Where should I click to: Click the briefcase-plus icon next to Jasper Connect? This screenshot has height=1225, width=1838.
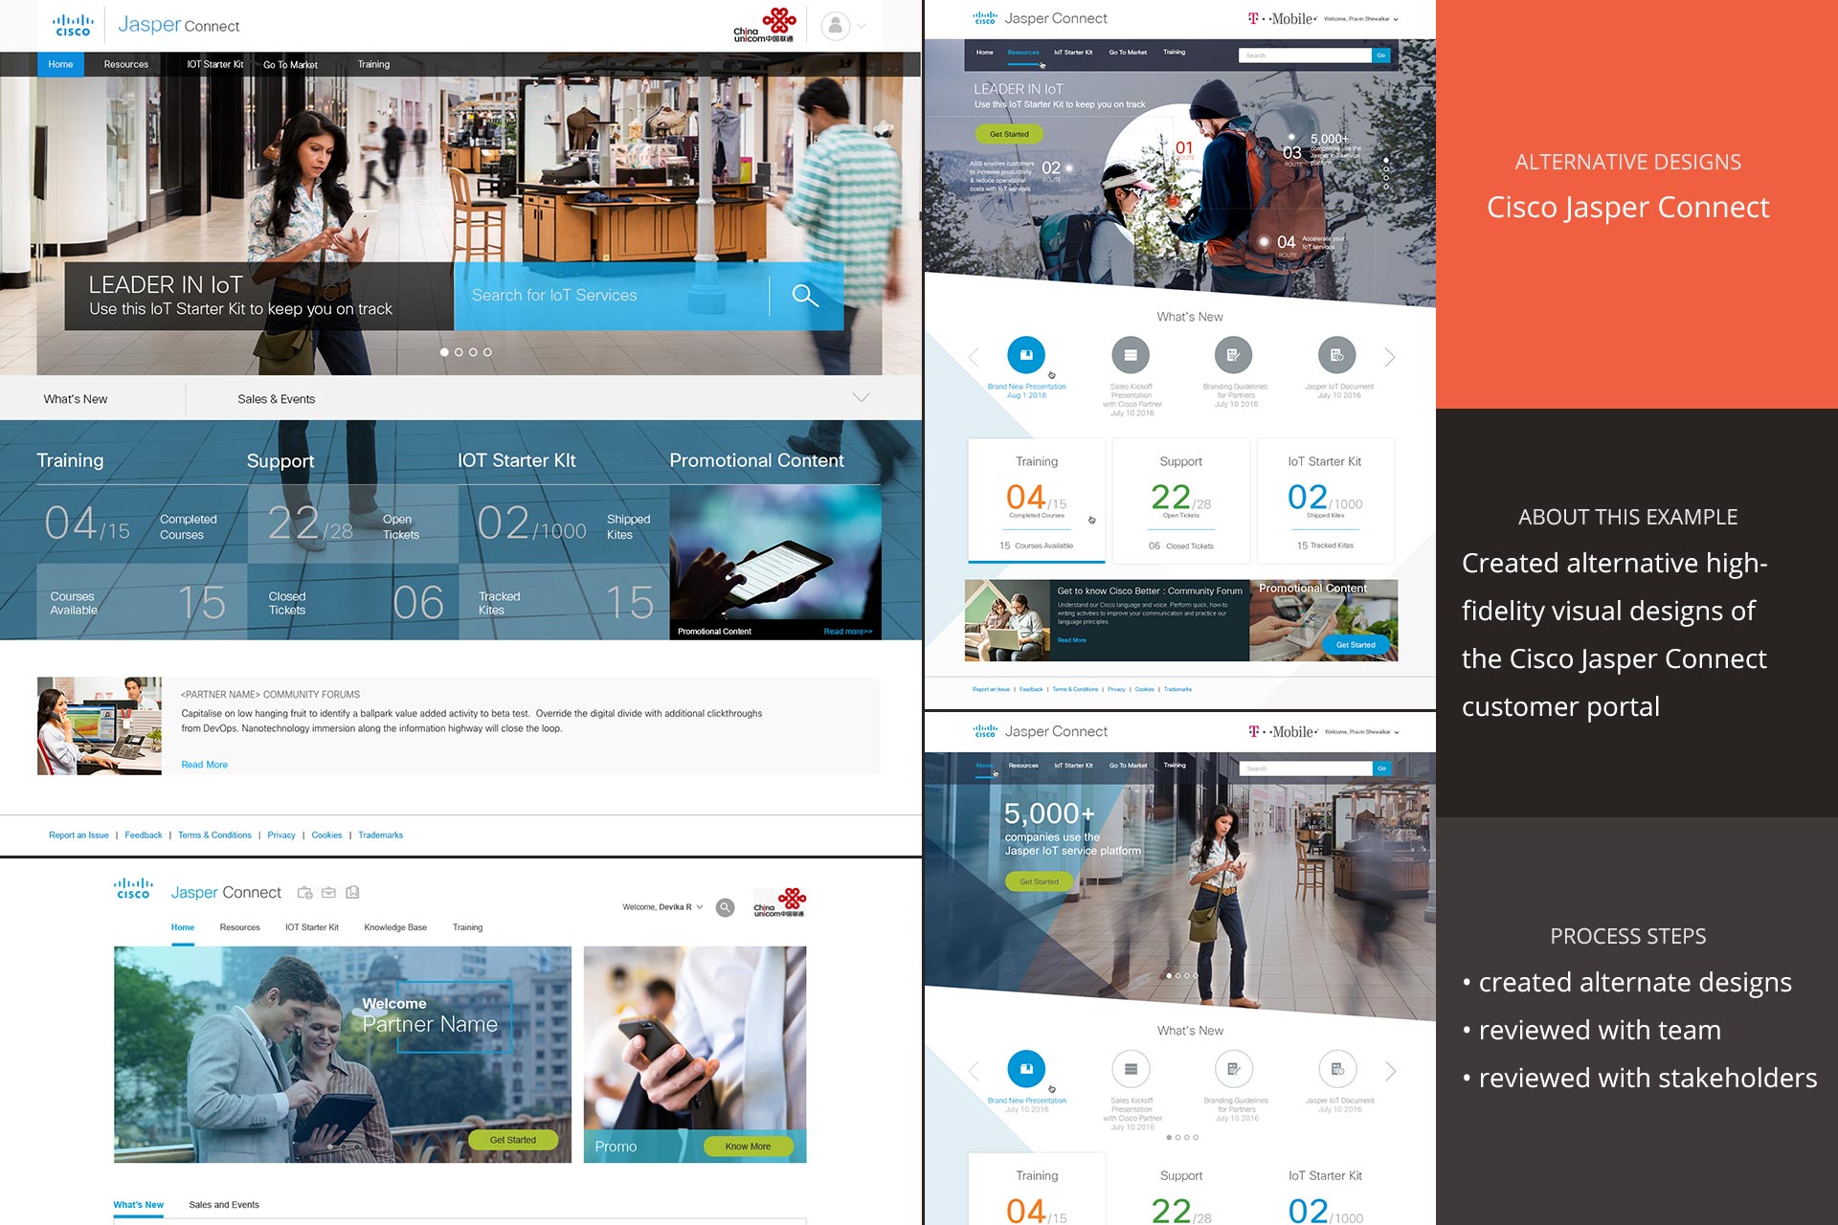pyautogui.click(x=304, y=893)
